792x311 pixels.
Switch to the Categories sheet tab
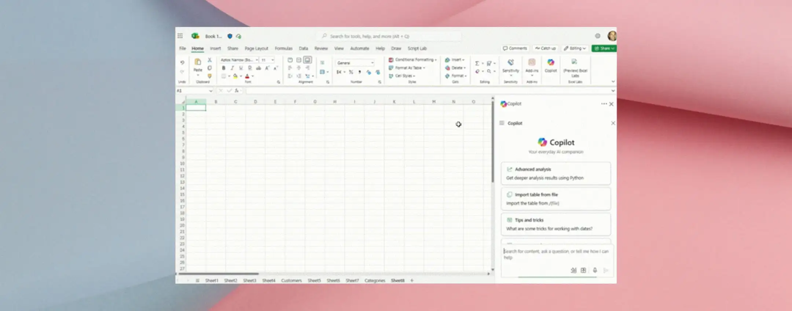[x=375, y=281]
